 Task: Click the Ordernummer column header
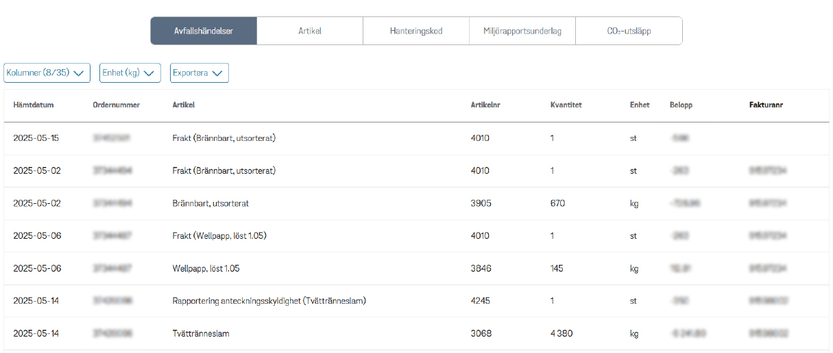pyautogui.click(x=117, y=105)
